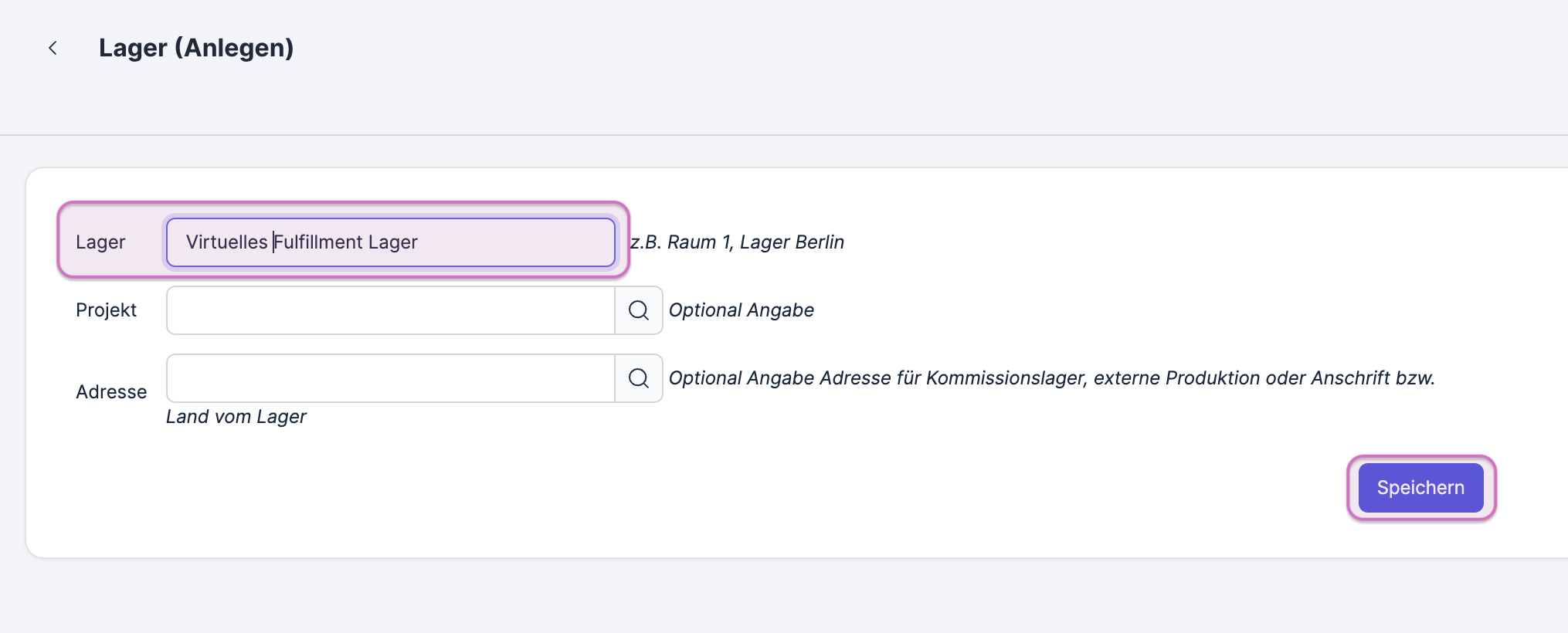Image resolution: width=1568 pixels, height=633 pixels.
Task: Click the 'Optional Angabe' hint beside Projekt
Action: 742,310
